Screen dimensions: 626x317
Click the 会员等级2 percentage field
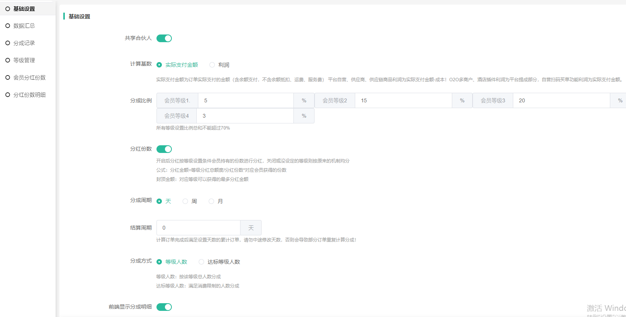click(x=403, y=100)
